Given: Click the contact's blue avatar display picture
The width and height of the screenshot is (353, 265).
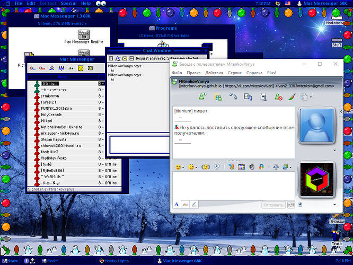Looking at the screenshot, I should click(317, 126).
